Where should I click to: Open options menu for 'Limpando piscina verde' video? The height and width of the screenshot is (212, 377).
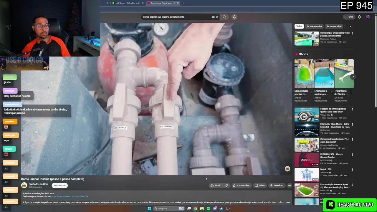353,185
